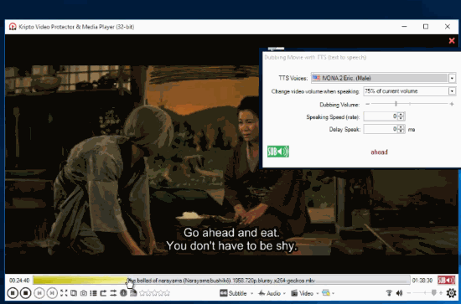
Task: Click the total duration 01:38:30
Action: (x=422, y=281)
